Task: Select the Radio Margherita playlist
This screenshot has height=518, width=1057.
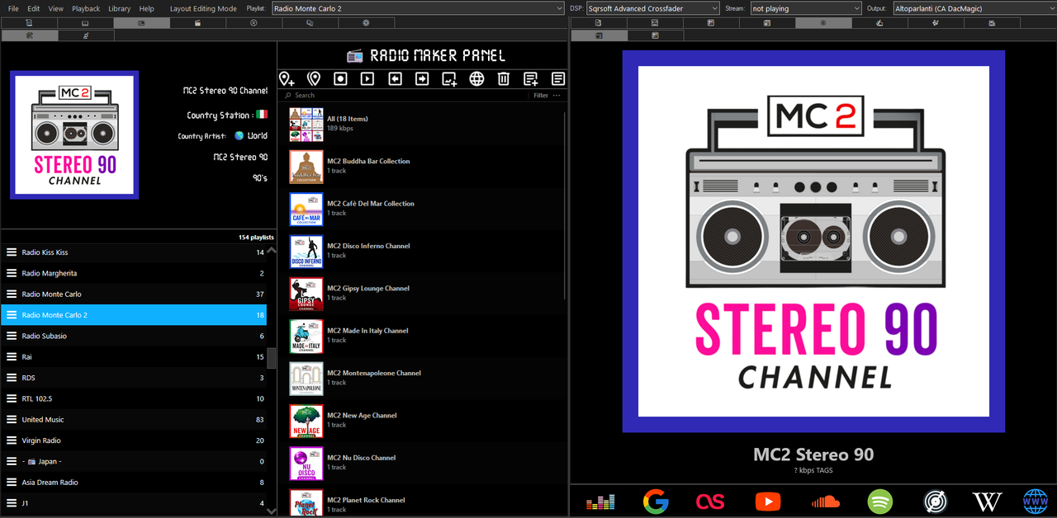Action: pyautogui.click(x=134, y=273)
